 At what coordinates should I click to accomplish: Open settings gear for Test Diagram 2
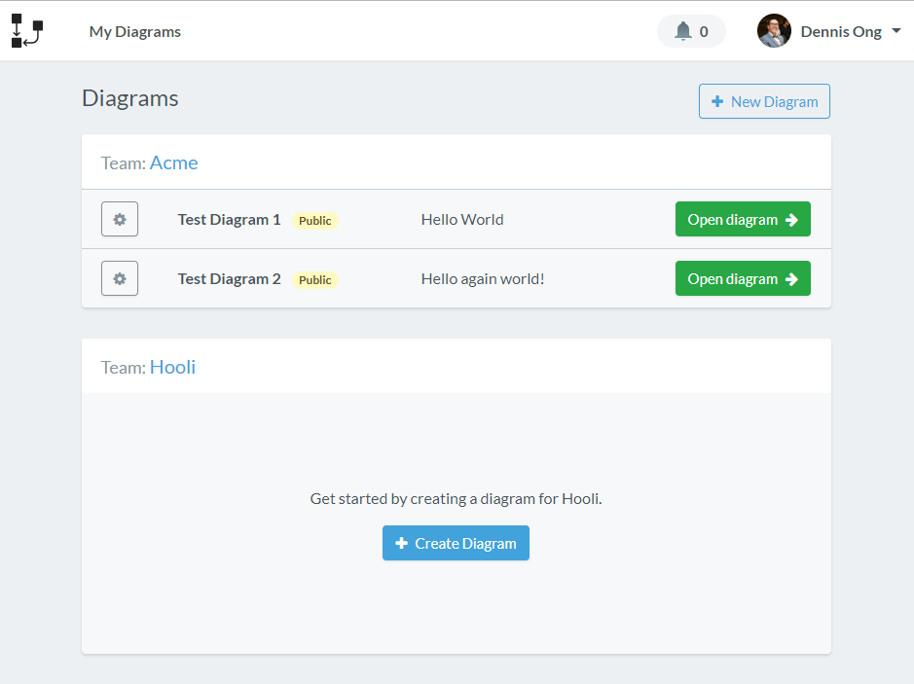click(x=119, y=278)
